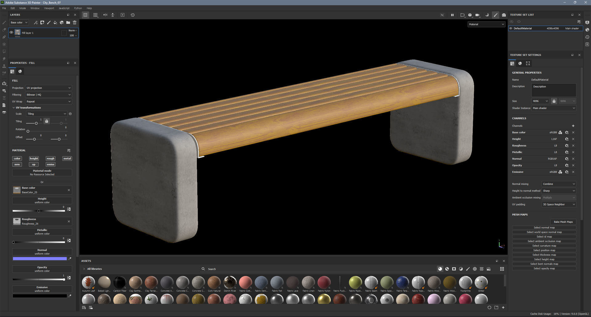591x317 pixels.
Task: Add a new channel with plus icon
Action: click(573, 126)
